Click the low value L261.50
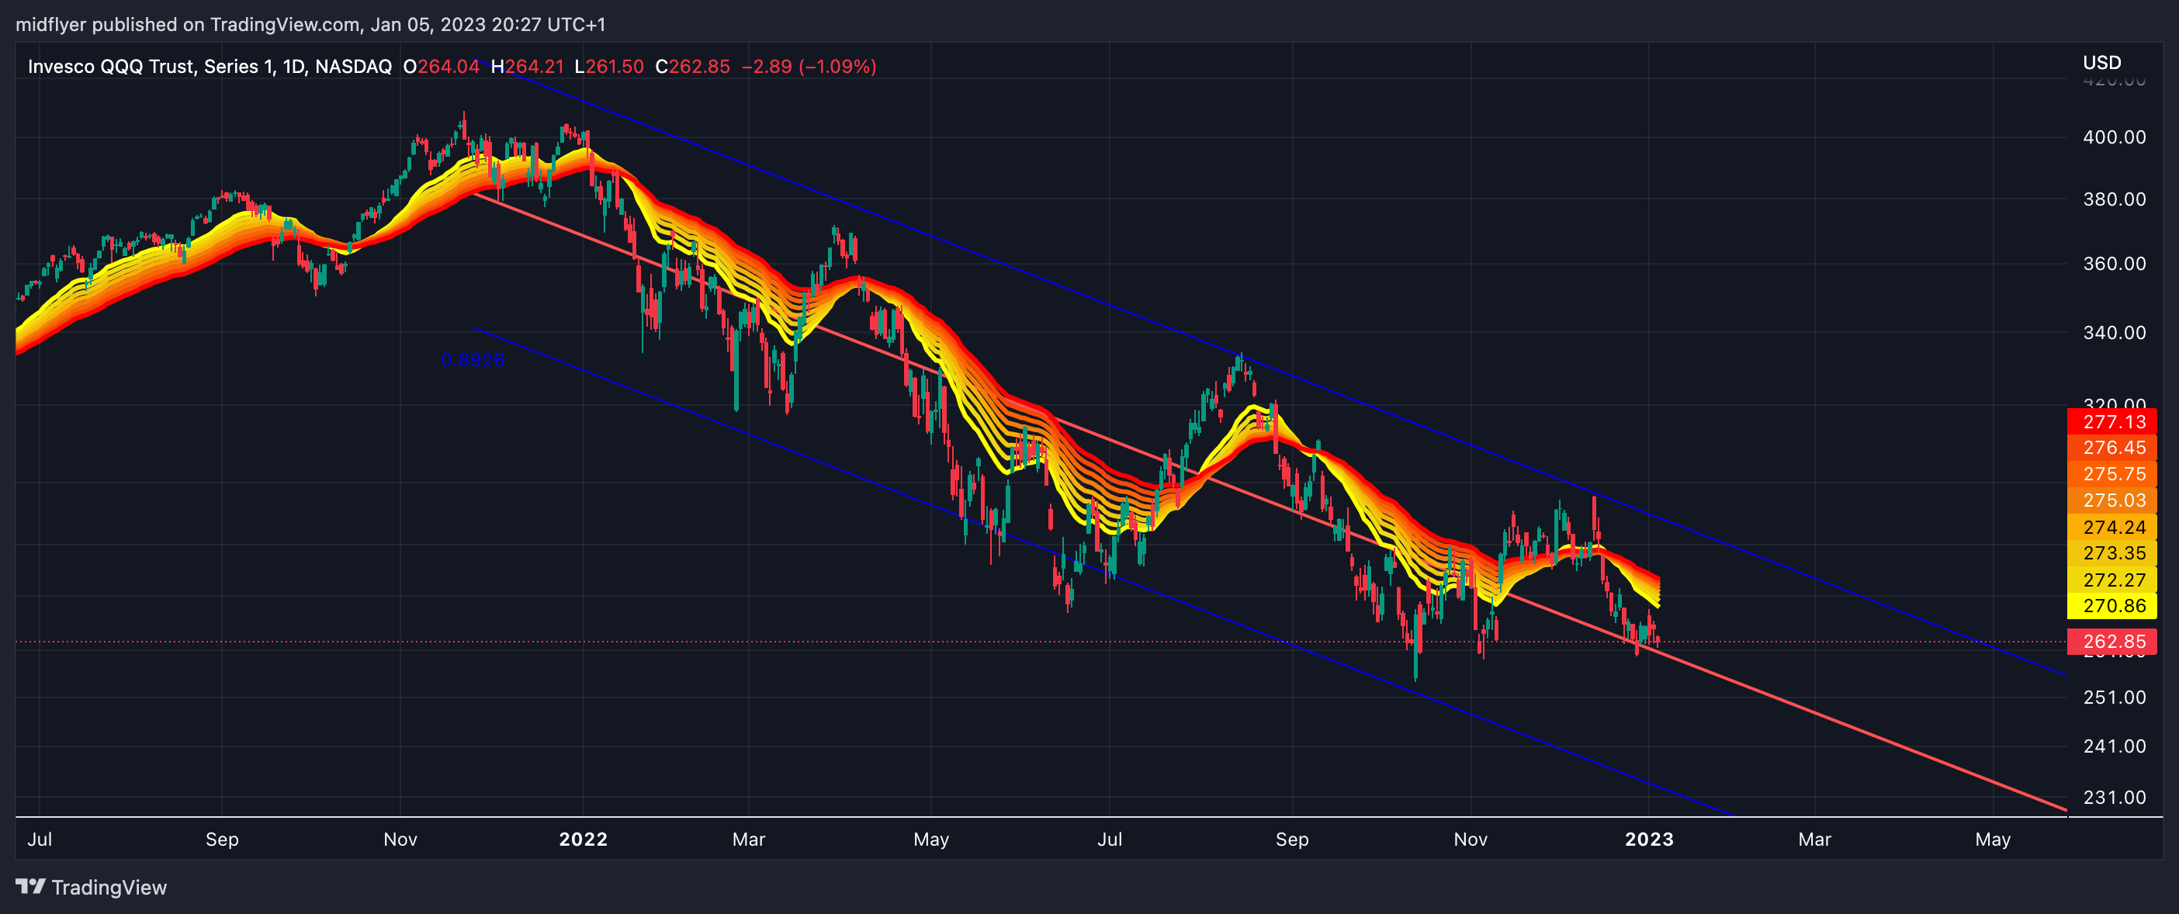The height and width of the screenshot is (914, 2179). [x=609, y=66]
